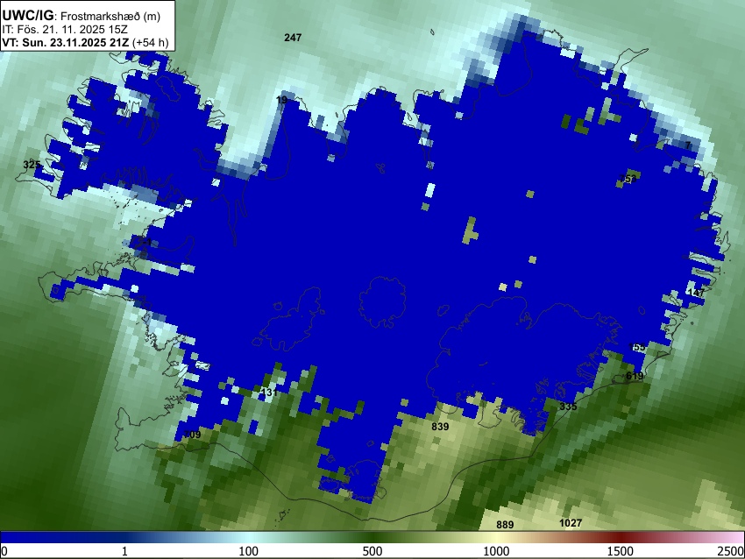This screenshot has width=745, height=559.
Task: Click the legend label 2500
Action: point(731,551)
